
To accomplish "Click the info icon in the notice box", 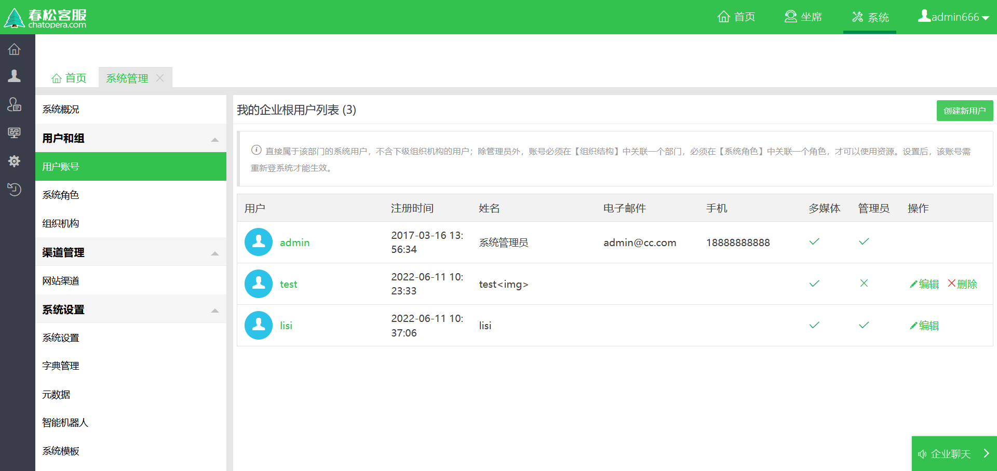I will 255,150.
